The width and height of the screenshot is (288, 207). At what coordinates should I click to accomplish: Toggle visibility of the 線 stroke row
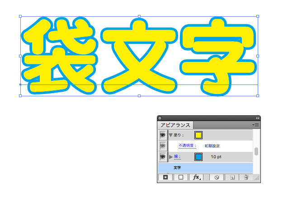(x=163, y=157)
